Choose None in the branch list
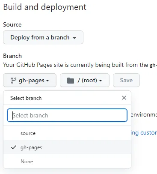157x174 pixels. 67,161
